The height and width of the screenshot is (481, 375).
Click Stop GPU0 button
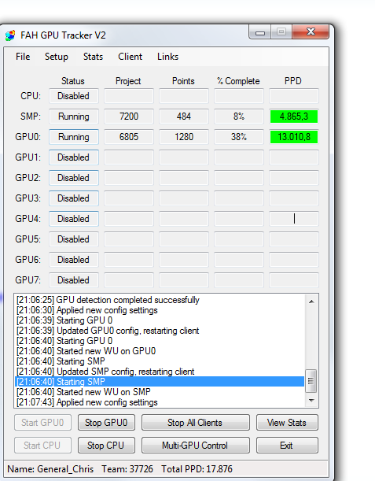click(x=106, y=423)
